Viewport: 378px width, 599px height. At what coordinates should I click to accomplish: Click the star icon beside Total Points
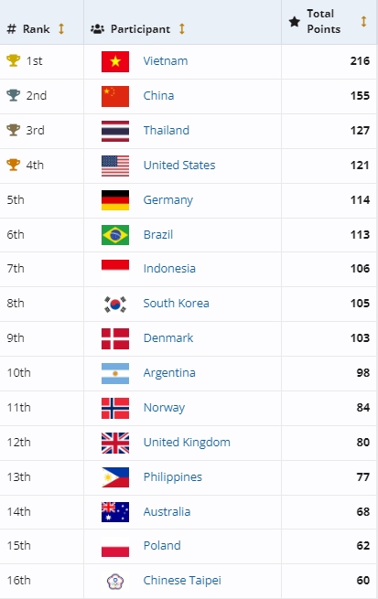[x=295, y=22]
